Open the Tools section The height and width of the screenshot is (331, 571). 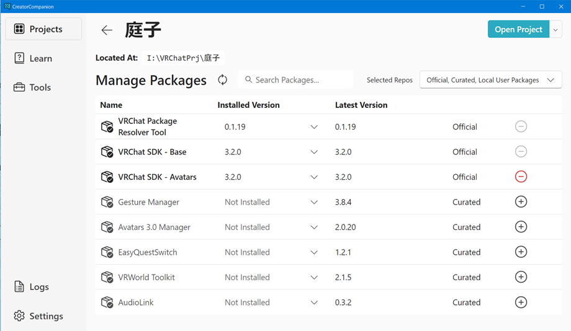[40, 87]
